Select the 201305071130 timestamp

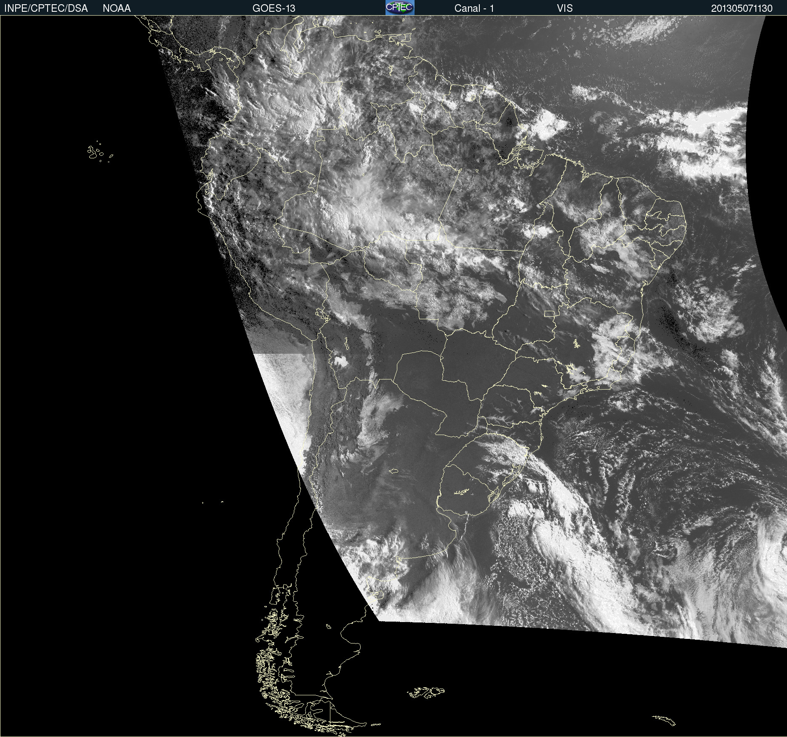coord(742,8)
